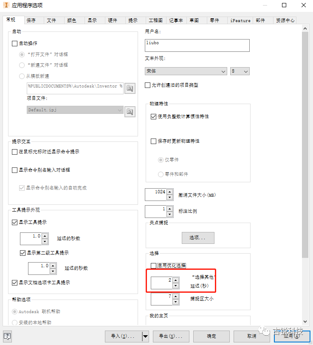Select “新建文件”对话框 radio button
The width and height of the screenshot is (313, 345).
click(22, 65)
